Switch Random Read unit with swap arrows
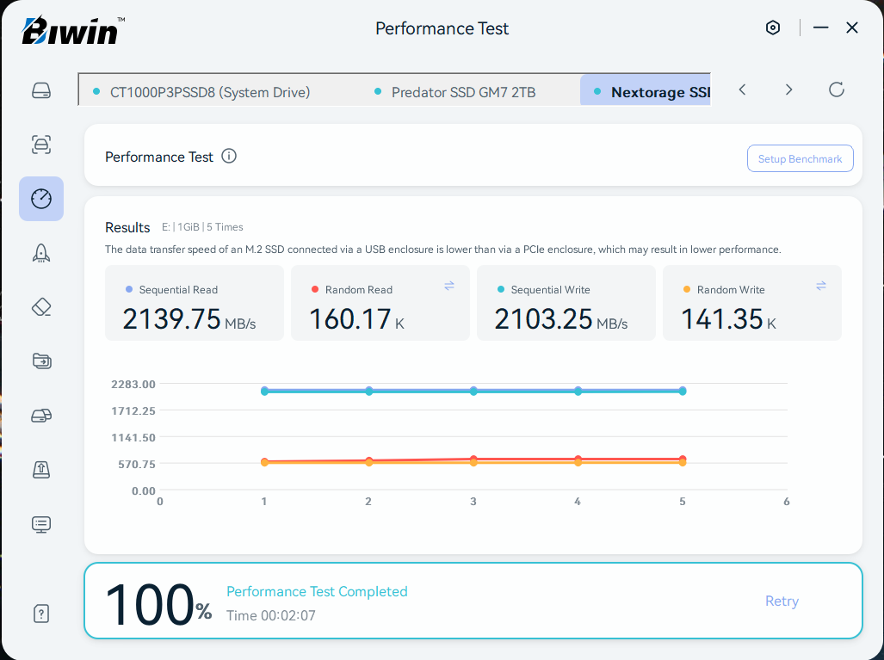The height and width of the screenshot is (660, 884). click(x=449, y=286)
